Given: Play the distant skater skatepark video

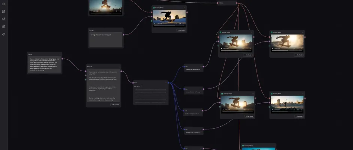Looking at the screenshot, I should coord(273,110).
